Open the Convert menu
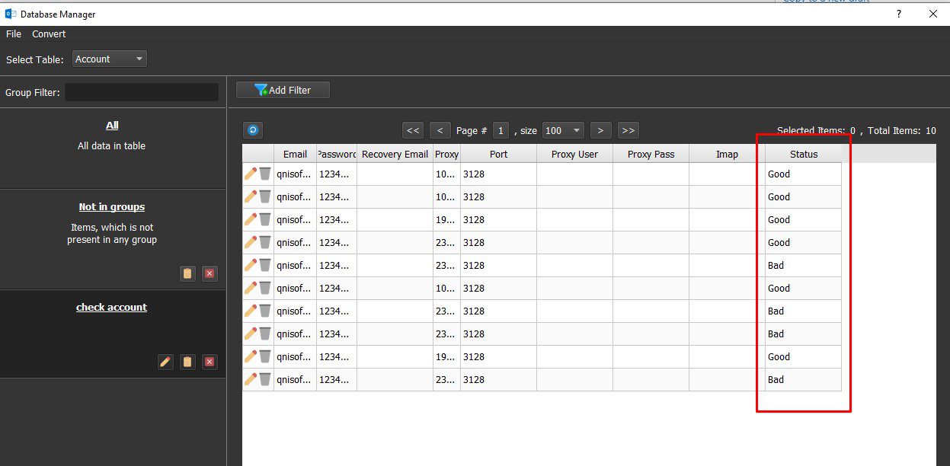The width and height of the screenshot is (950, 466). click(49, 34)
